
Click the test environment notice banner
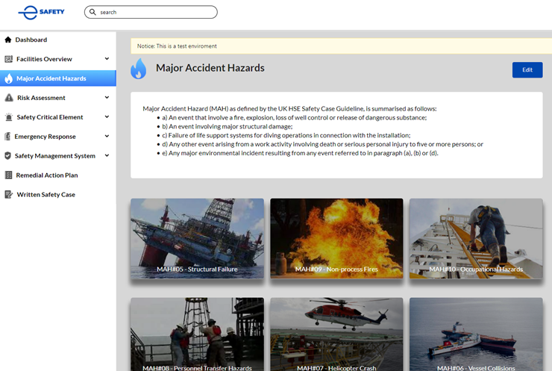pyautogui.click(x=341, y=46)
